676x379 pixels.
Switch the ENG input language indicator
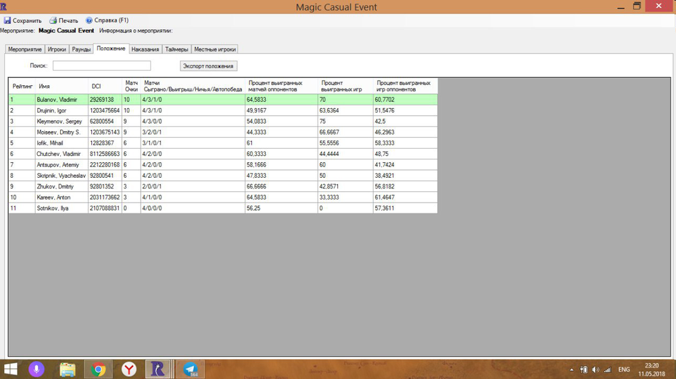point(624,370)
